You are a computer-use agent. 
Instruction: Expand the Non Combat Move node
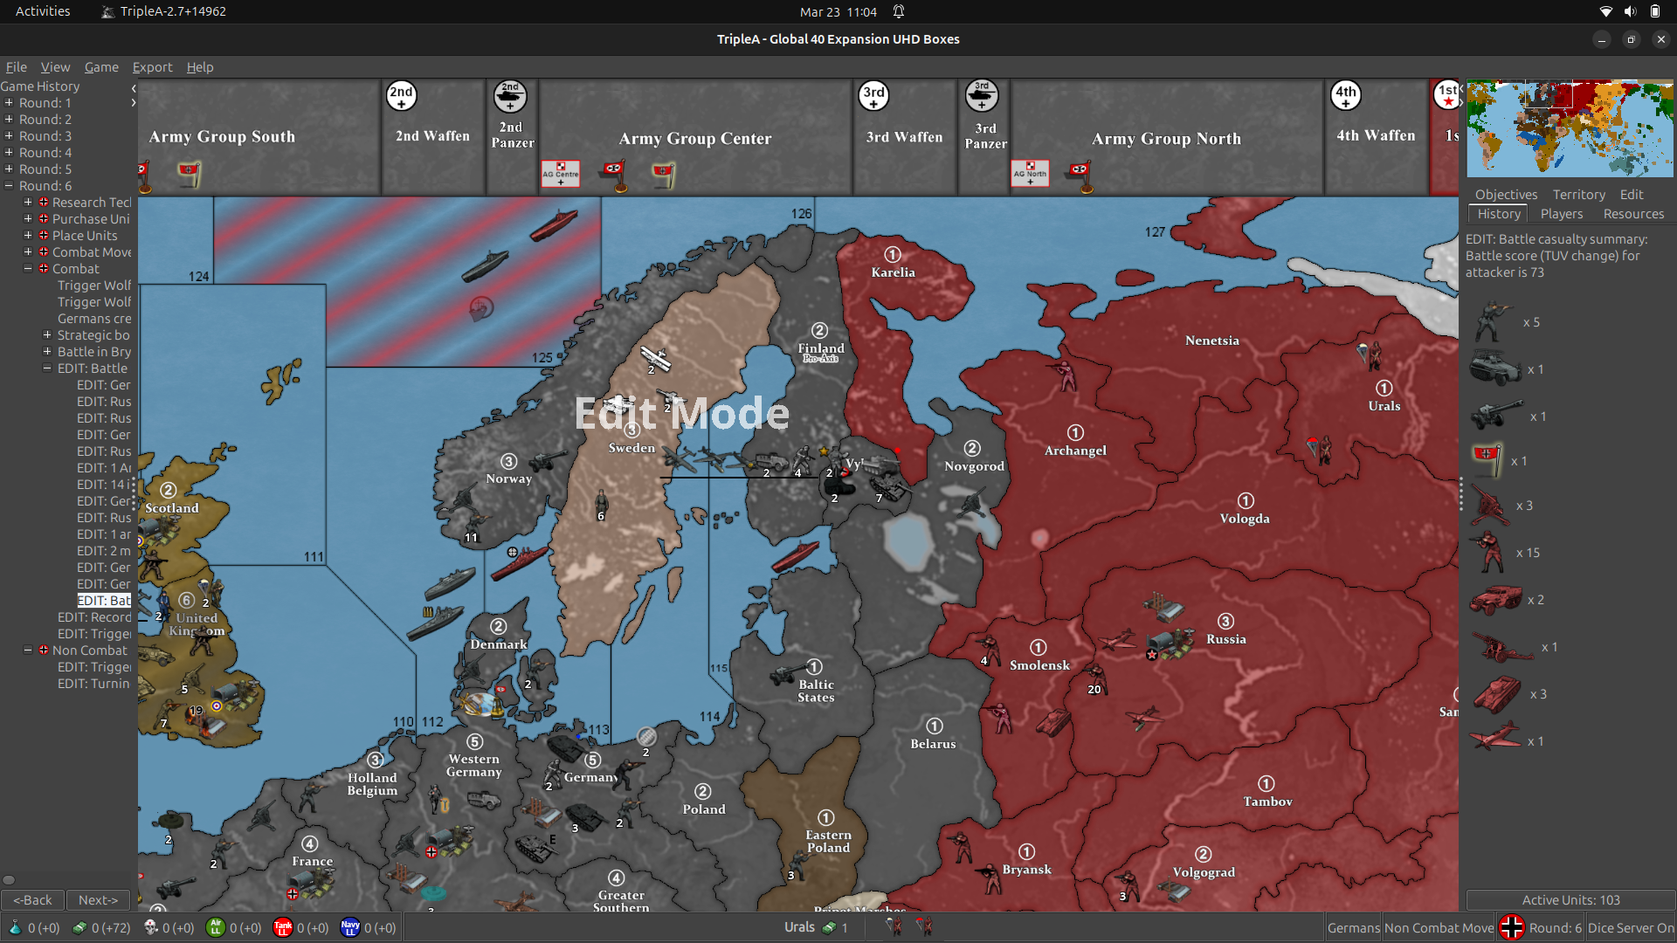pos(27,650)
